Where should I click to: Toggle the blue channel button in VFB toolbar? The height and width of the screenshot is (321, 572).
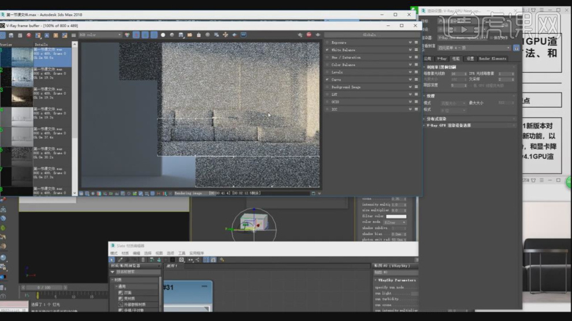[x=154, y=35]
